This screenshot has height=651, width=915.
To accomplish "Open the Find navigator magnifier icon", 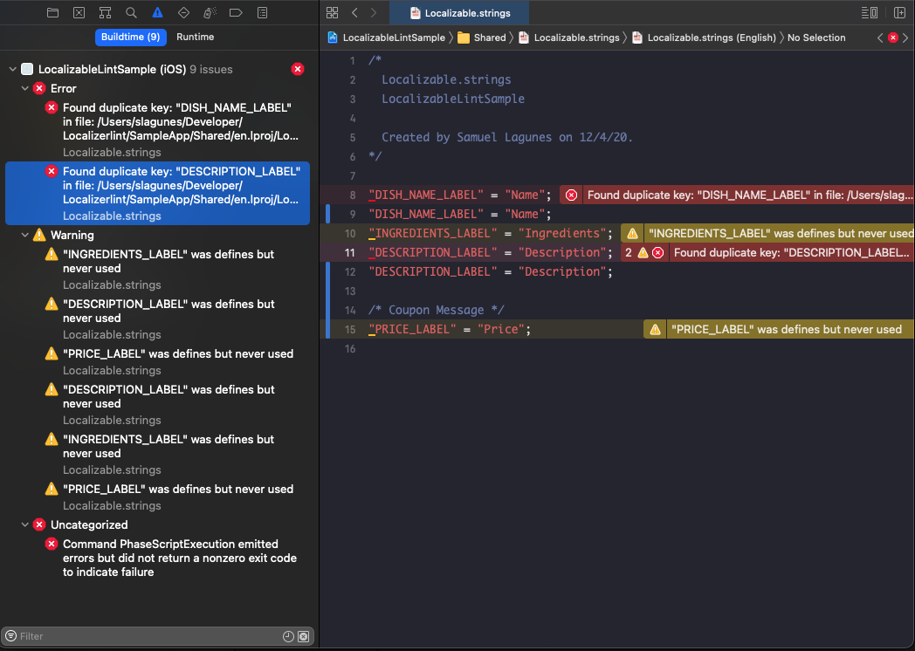I will (x=131, y=12).
